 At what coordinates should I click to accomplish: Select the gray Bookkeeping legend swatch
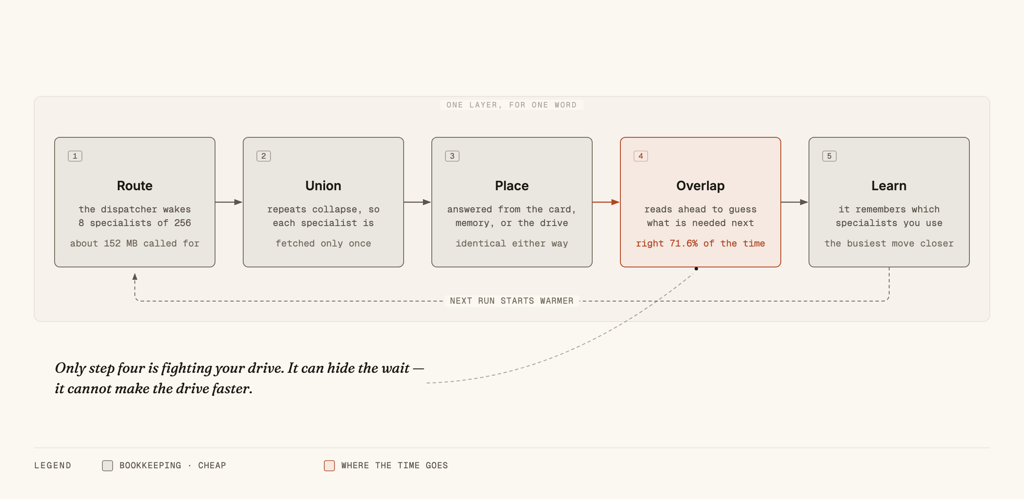[108, 465]
